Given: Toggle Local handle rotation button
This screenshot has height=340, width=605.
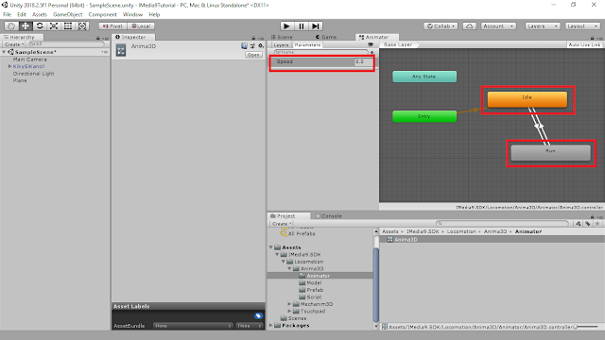Looking at the screenshot, I should 141,26.
